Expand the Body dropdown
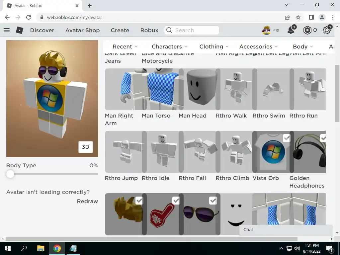The image size is (340, 255). [x=303, y=46]
